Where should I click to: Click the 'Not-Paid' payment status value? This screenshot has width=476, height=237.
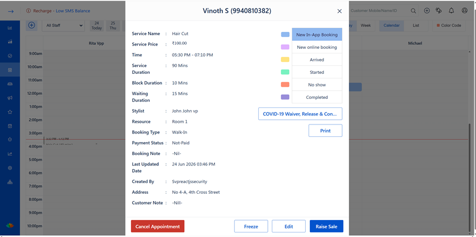click(180, 143)
